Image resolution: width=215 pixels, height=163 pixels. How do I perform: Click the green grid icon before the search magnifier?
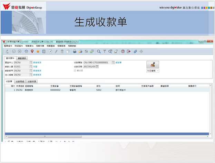click(x=92, y=51)
